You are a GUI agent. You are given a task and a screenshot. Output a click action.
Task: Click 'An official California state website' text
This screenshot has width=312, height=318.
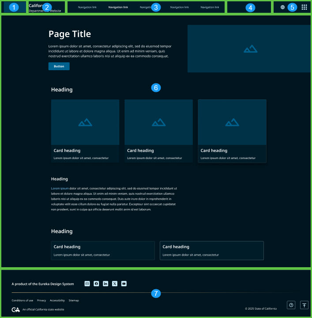point(43,310)
